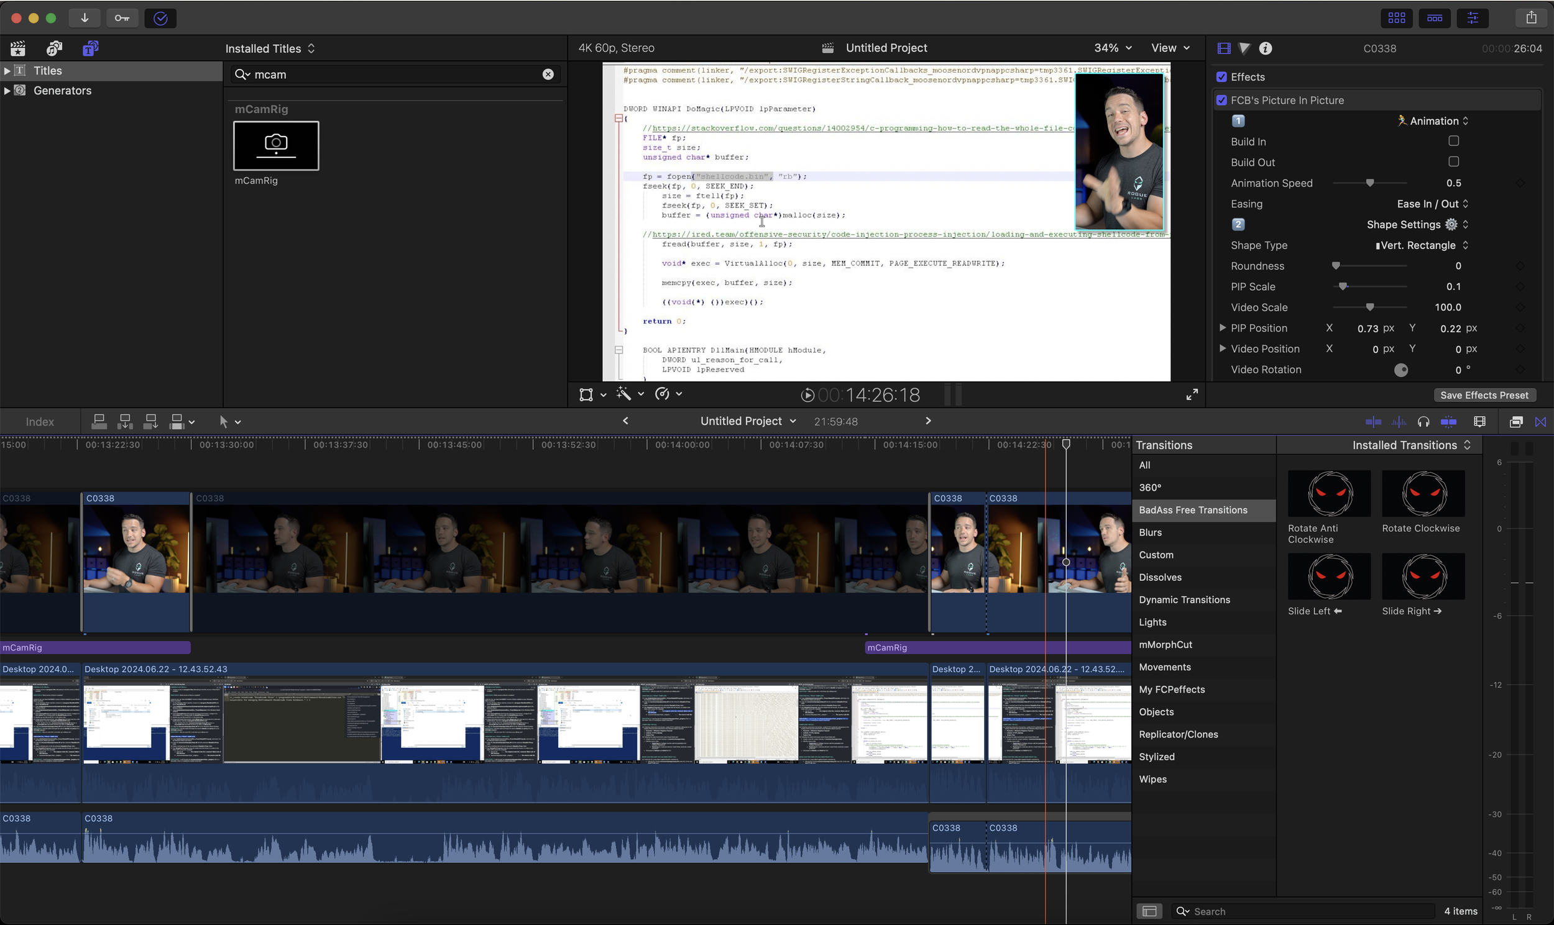Open the Photos and Audio sidebar icon
The image size is (1554, 925).
54,48
